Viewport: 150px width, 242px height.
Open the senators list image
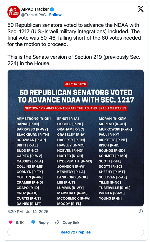[76, 138]
